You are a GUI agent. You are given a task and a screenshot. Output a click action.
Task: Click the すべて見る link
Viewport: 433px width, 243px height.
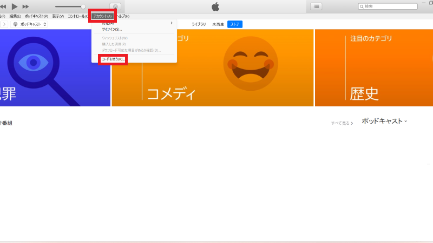click(x=342, y=123)
